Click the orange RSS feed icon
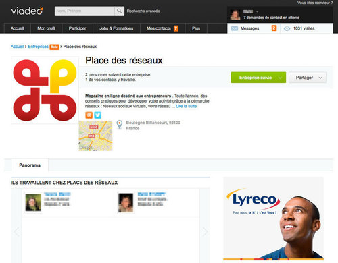Image resolution: width=338 pixels, height=263 pixels. tap(89, 115)
